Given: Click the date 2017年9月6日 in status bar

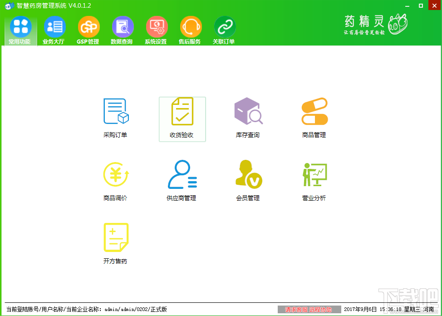Looking at the screenshot, I should coord(360,309).
